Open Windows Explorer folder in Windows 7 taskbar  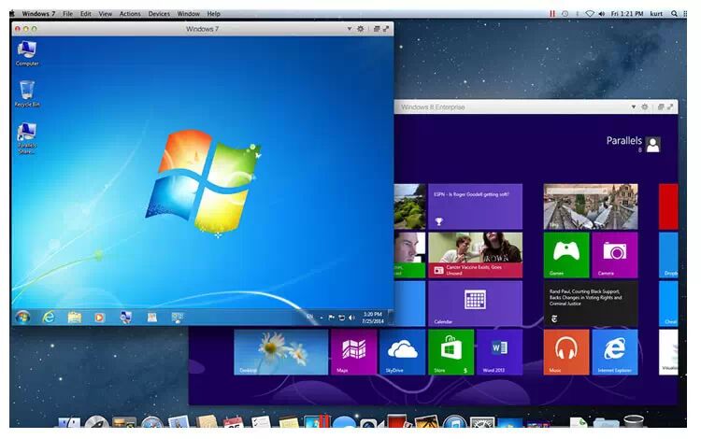(x=74, y=317)
